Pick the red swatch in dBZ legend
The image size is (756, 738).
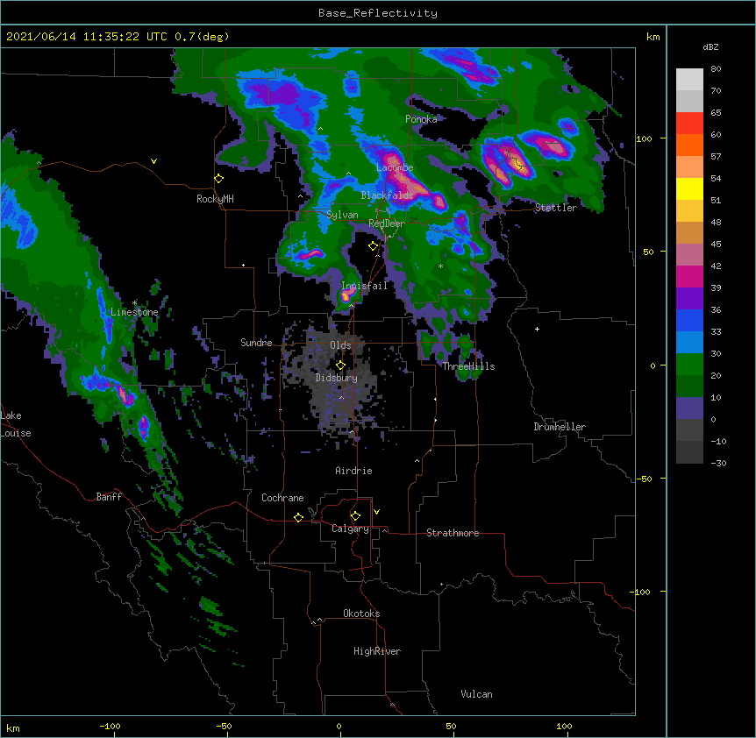689,124
